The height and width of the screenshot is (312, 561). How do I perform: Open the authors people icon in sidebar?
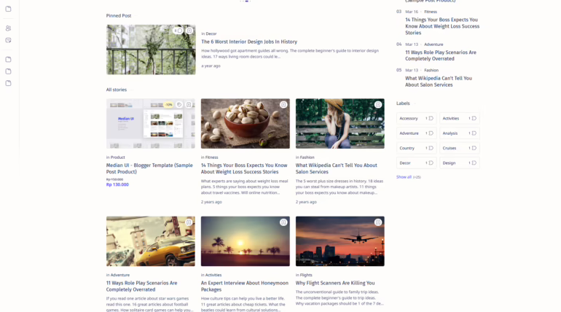[8, 28]
